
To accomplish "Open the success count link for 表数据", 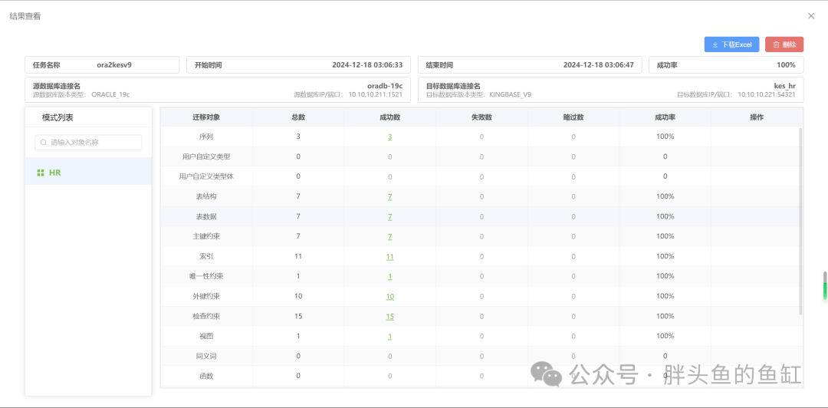I will pos(389,216).
